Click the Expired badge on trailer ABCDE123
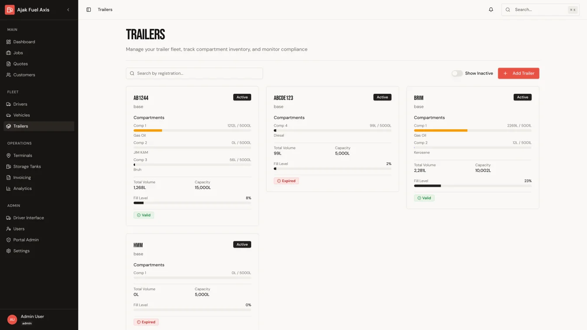 [x=286, y=181]
